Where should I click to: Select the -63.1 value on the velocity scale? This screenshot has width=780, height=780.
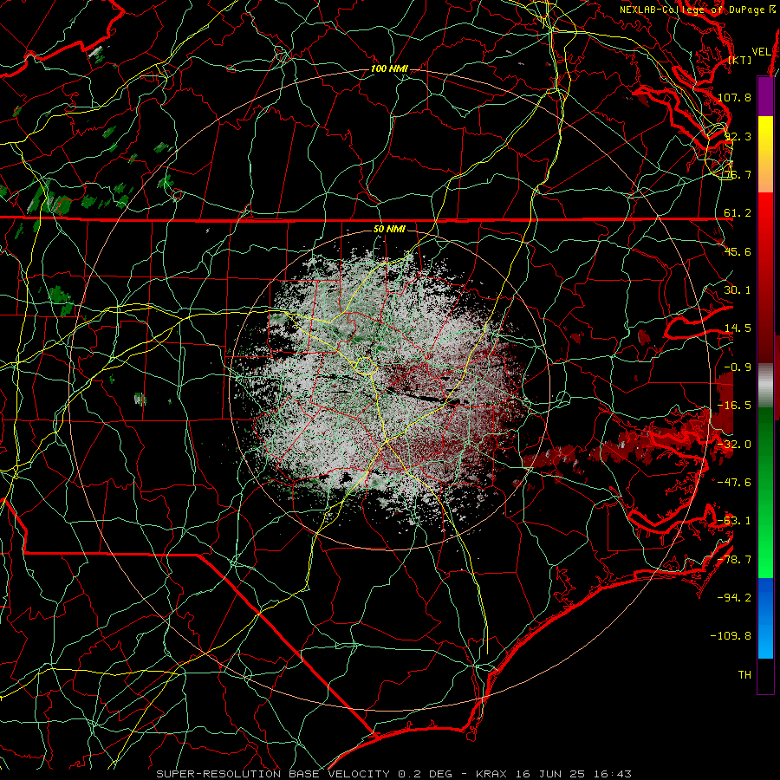[734, 521]
